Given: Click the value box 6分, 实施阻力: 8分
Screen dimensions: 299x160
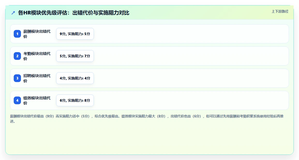Looking at the screenshot, I should click(x=75, y=100).
